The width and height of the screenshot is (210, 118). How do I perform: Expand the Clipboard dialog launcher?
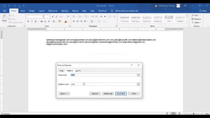pos(24,26)
